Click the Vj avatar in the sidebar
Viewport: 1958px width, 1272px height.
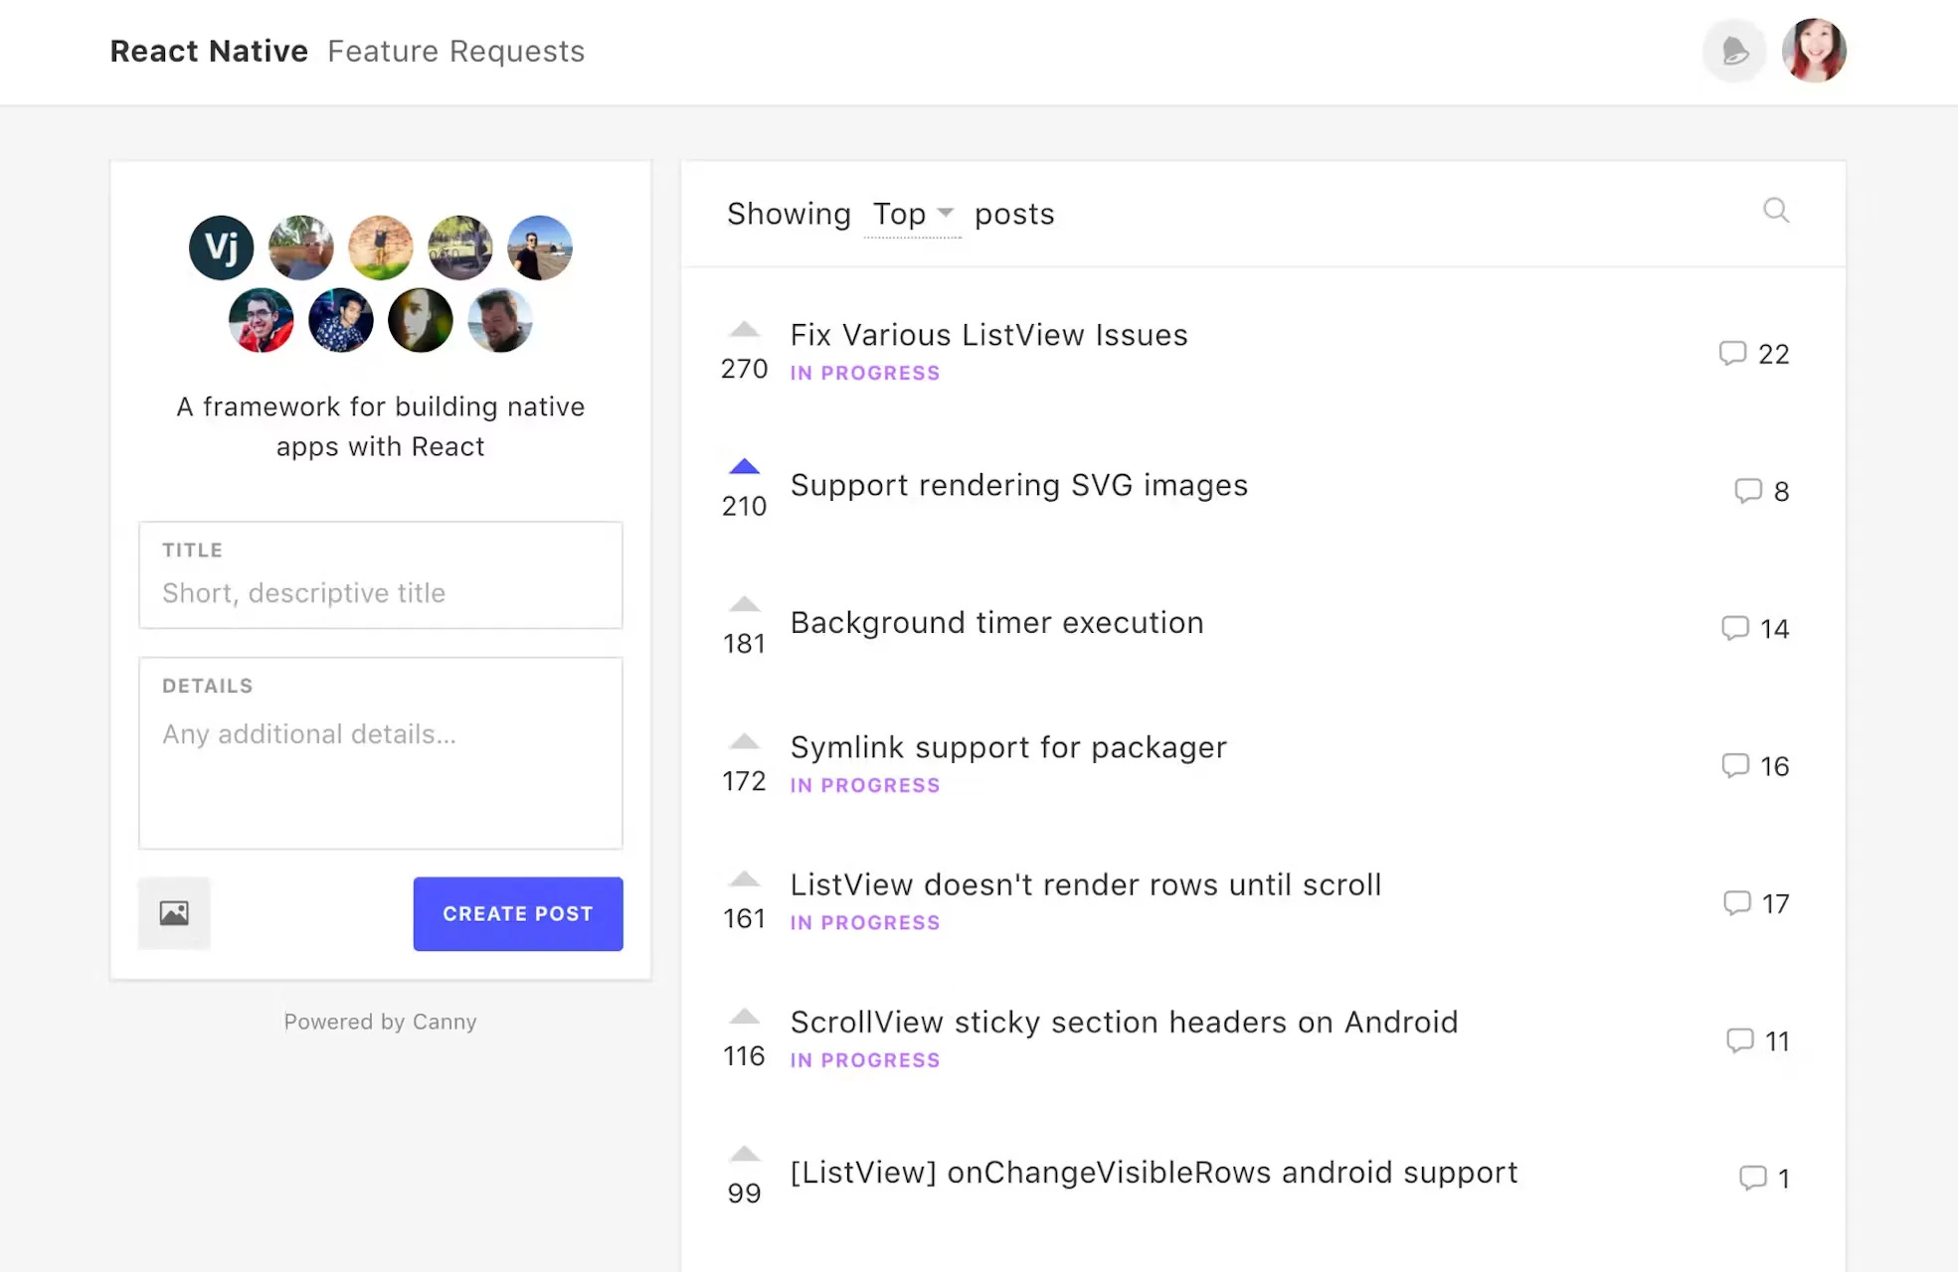pos(221,247)
